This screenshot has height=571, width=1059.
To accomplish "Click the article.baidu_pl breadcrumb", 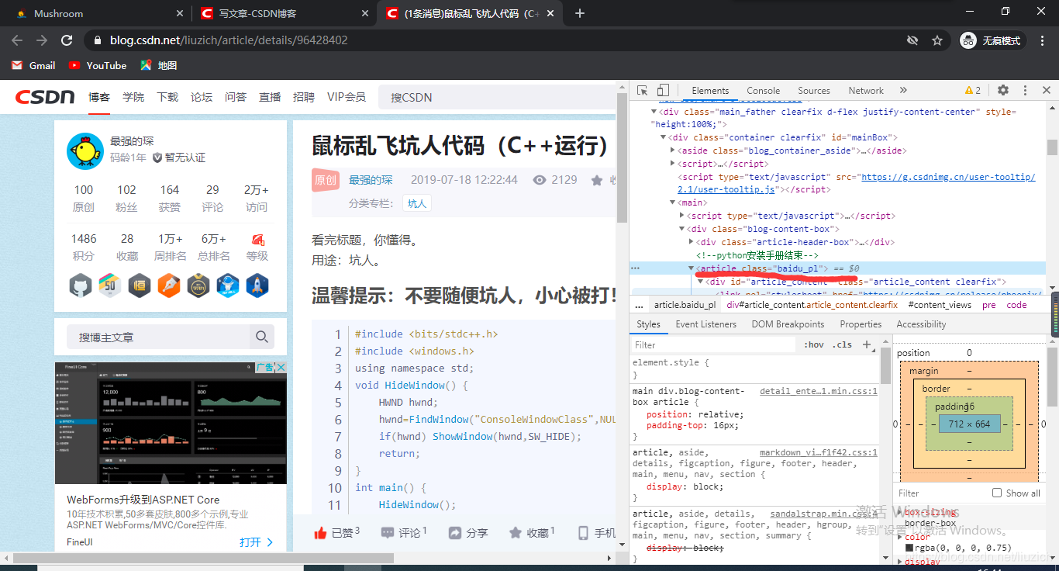I will [x=685, y=305].
